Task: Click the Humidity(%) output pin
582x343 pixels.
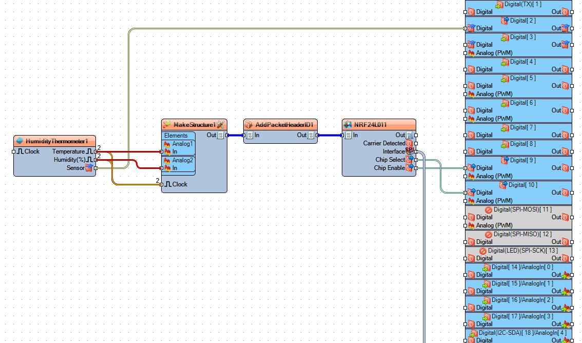Action: point(96,160)
